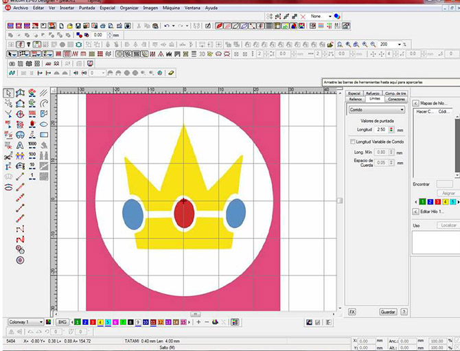
Task: Click the red X icon beside None
Action: tap(303, 16)
